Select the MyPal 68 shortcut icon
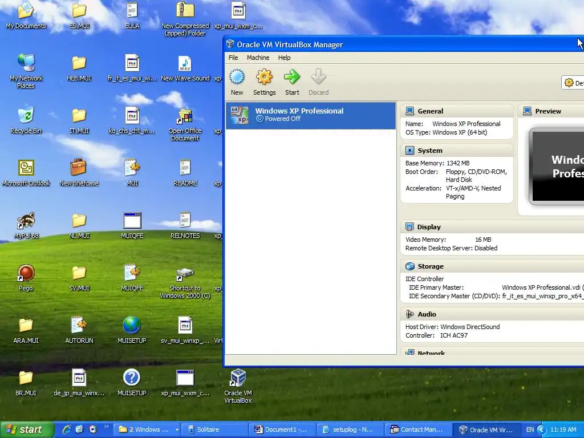This screenshot has width=584, height=438. 26,225
